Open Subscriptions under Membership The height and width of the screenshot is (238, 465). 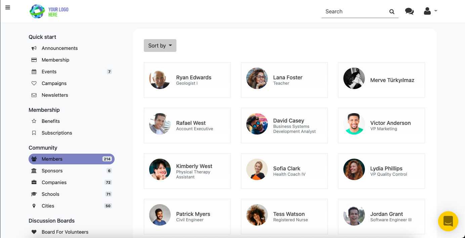point(57,133)
